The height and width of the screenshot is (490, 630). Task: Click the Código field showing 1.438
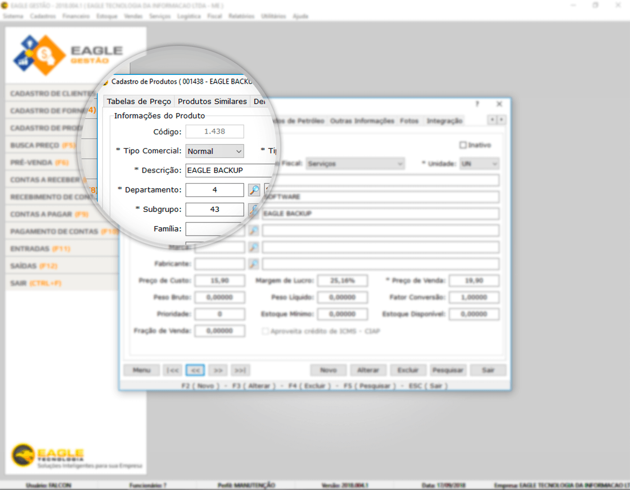(x=215, y=132)
